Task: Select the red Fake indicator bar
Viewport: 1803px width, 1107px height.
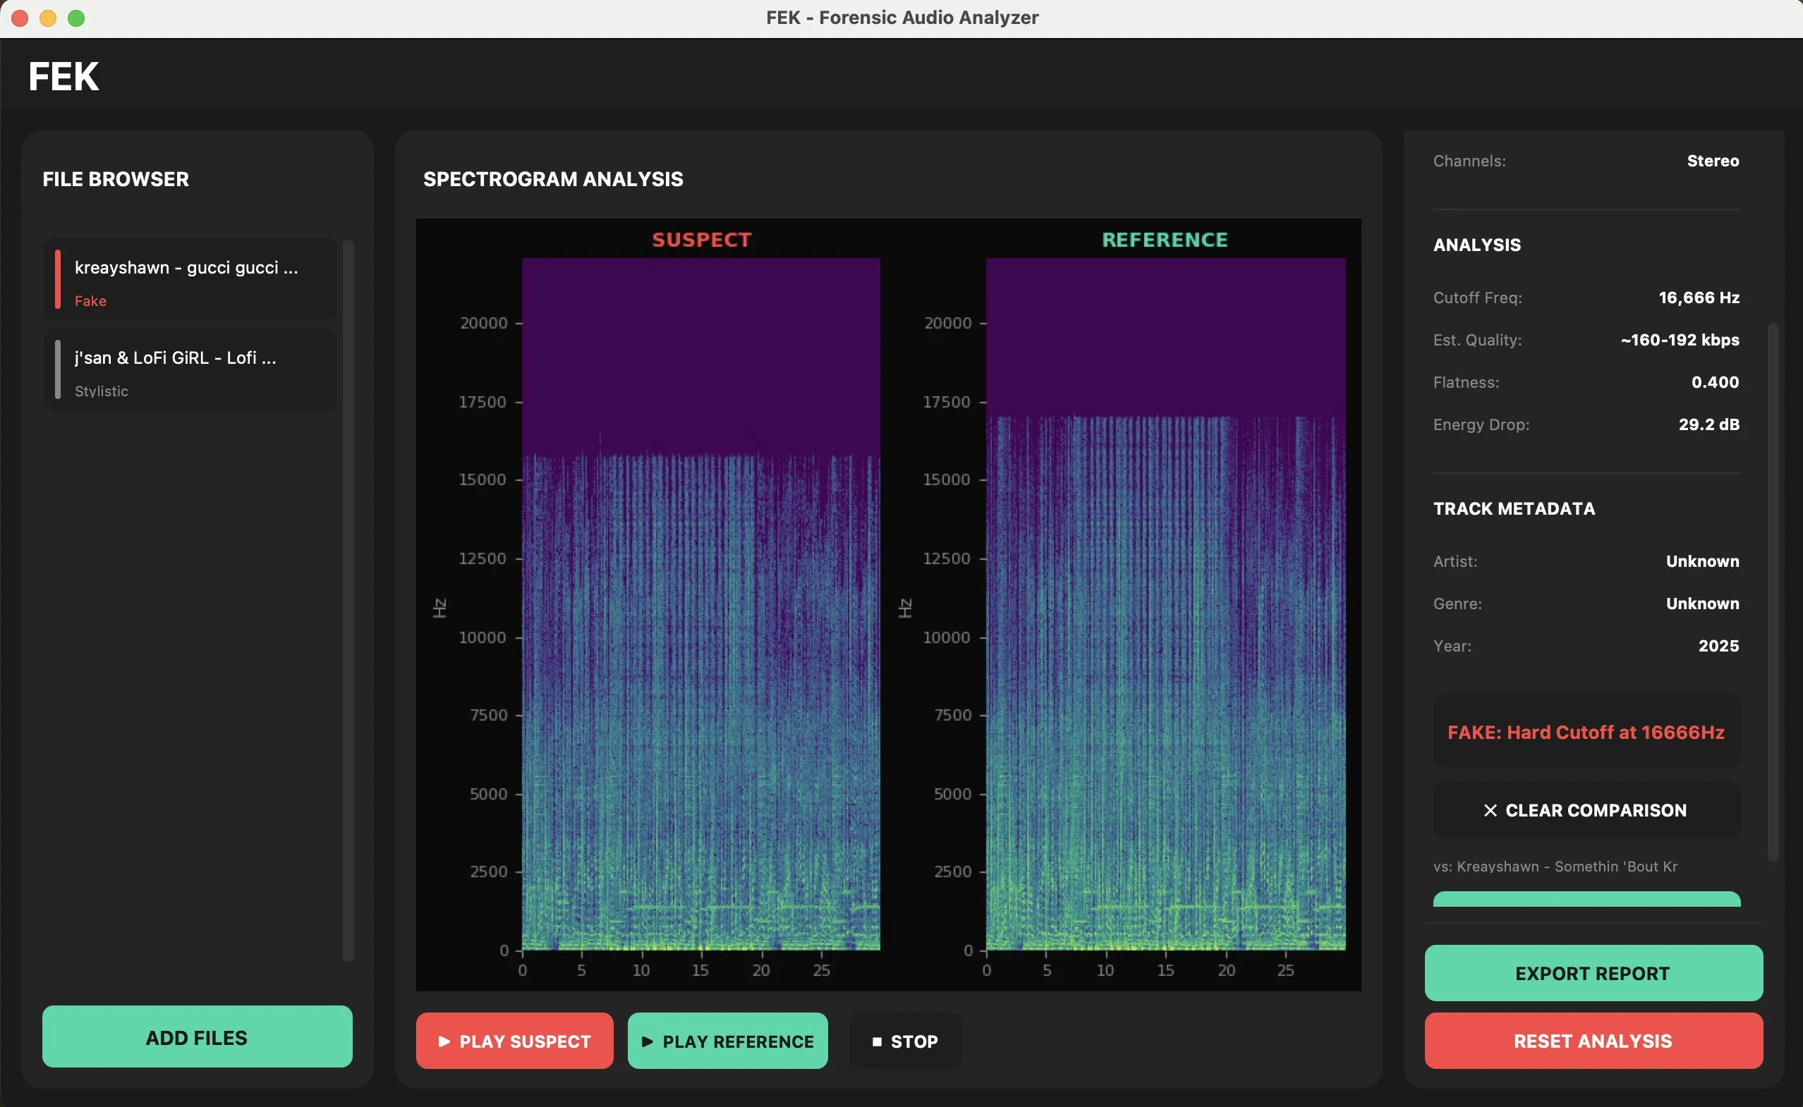Action: [x=57, y=279]
